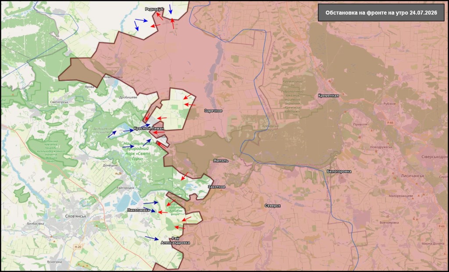Viewport: 449px width, 272px height.
Task: Select the Лисичанськ city label
Action: pyautogui.click(x=413, y=176)
